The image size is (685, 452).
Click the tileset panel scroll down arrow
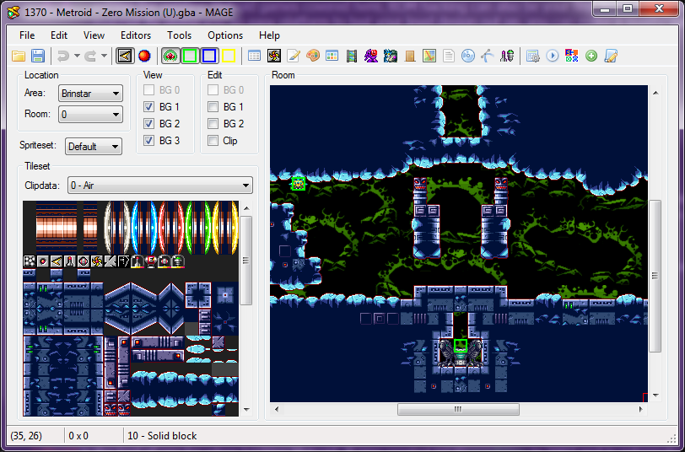pyautogui.click(x=246, y=410)
